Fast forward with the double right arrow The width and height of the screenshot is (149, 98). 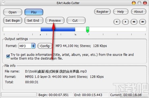coord(142,22)
